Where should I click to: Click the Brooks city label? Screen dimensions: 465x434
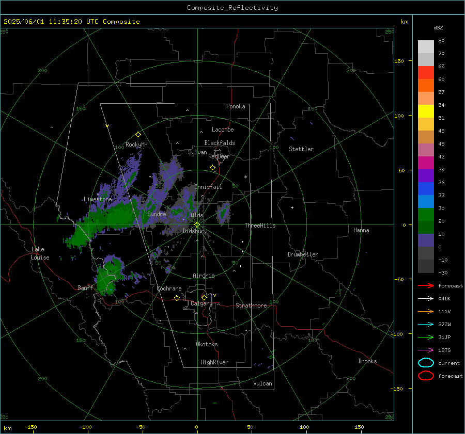click(367, 361)
